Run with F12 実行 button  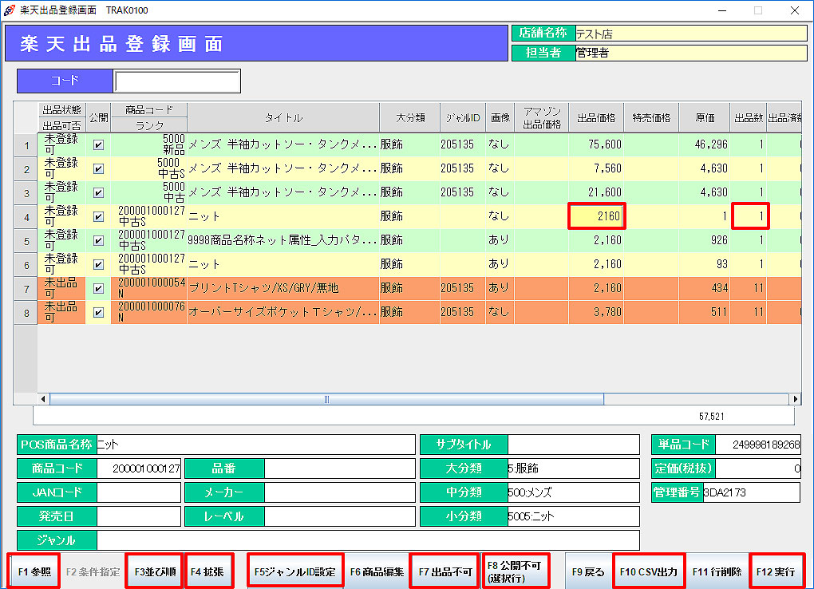[x=776, y=571]
